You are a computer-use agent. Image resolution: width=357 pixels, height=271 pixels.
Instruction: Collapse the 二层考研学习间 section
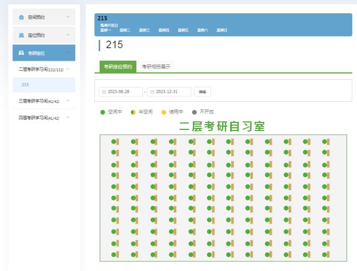click(x=68, y=69)
